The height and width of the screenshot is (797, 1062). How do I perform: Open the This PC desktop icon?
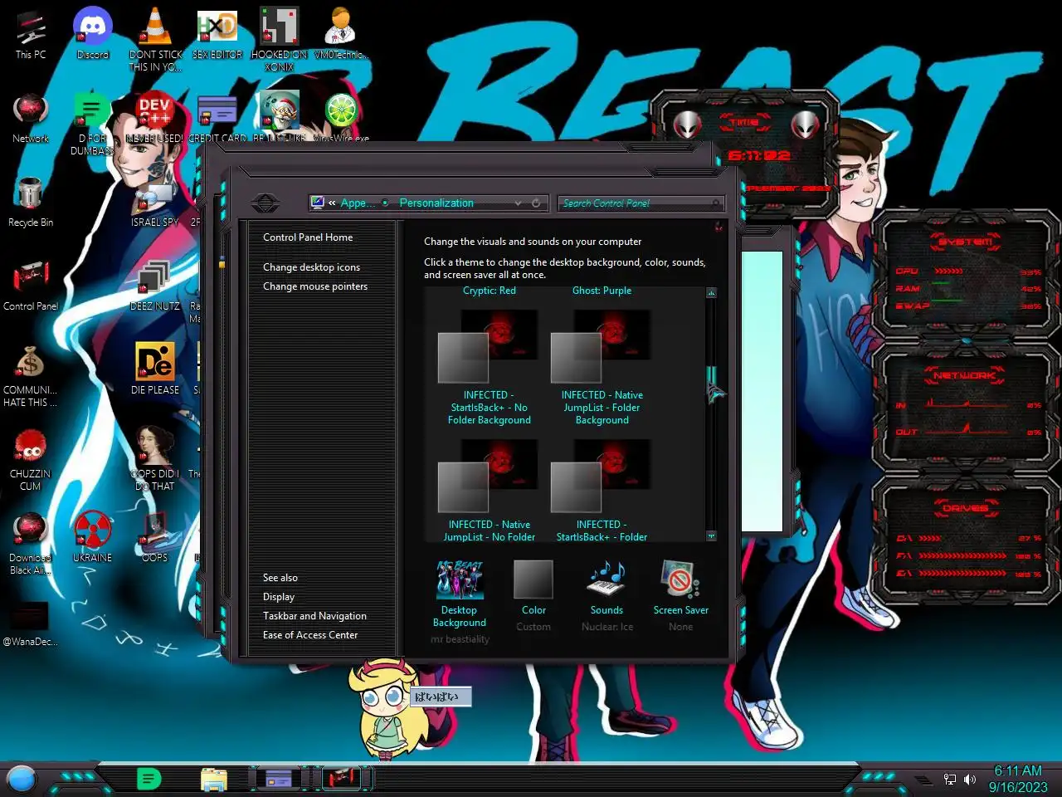pyautogui.click(x=31, y=34)
